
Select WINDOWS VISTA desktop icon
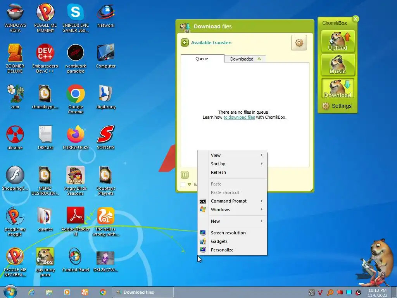[x=15, y=18]
